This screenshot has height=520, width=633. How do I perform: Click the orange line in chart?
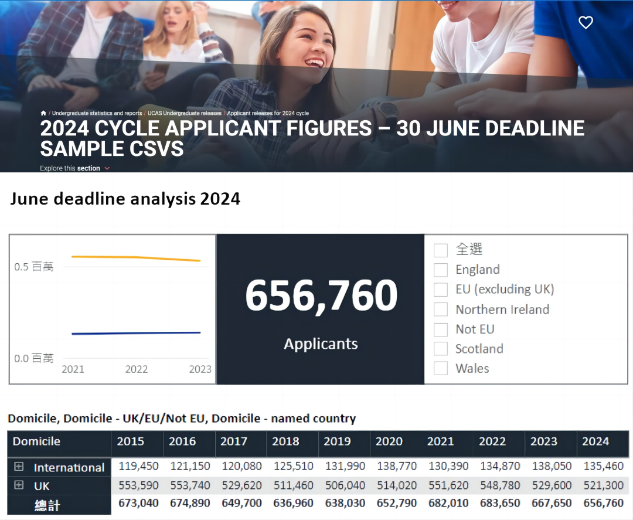click(x=136, y=257)
